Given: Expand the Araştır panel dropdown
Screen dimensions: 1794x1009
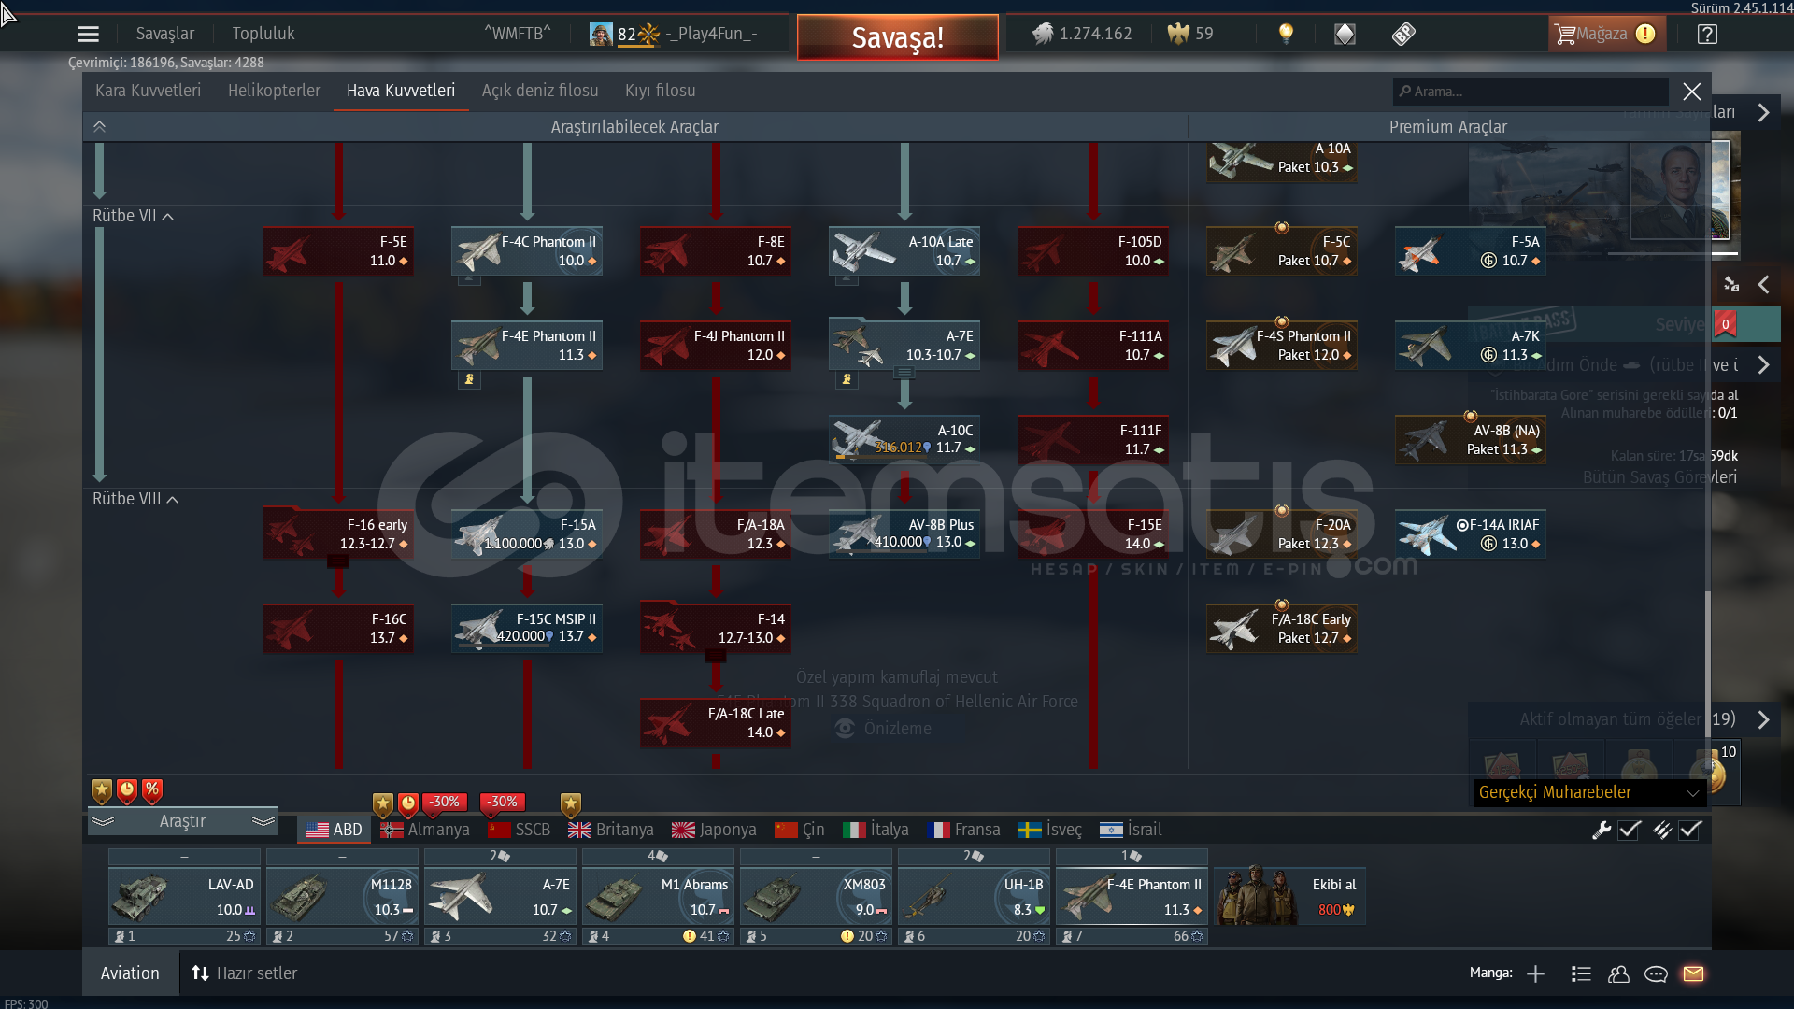Looking at the screenshot, I should [x=182, y=821].
